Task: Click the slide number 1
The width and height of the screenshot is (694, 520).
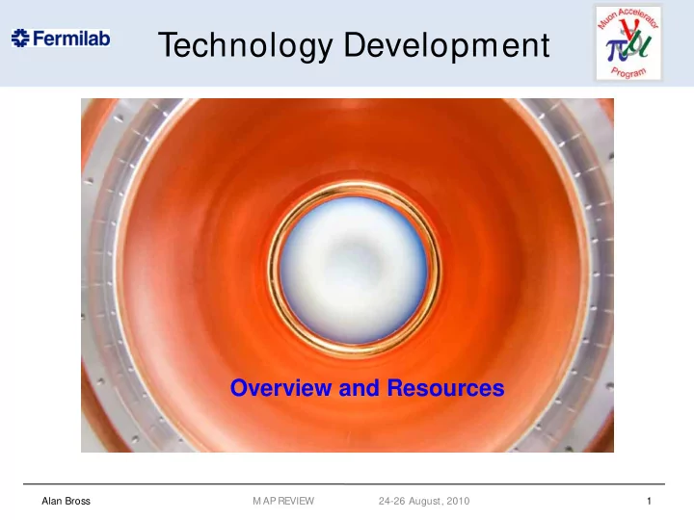Action: click(649, 501)
